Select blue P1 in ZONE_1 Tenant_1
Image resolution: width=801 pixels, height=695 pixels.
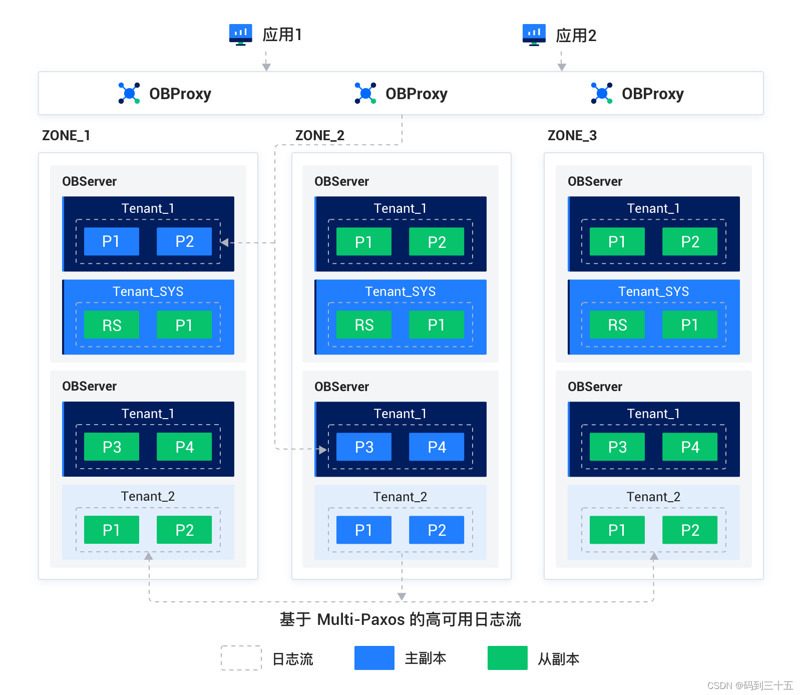(x=112, y=241)
